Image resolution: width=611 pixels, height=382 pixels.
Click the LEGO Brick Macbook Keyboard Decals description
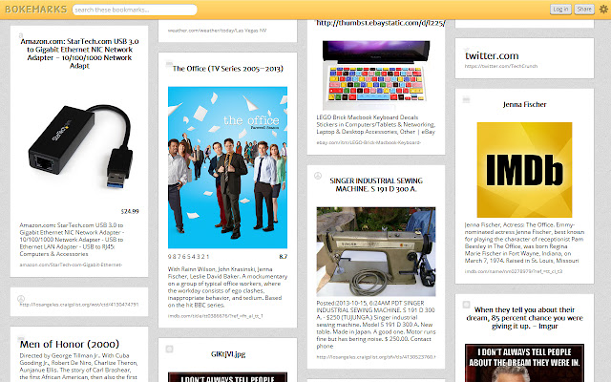[376, 125]
